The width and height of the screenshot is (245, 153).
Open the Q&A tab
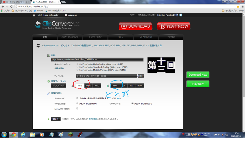[x=120, y=37]
